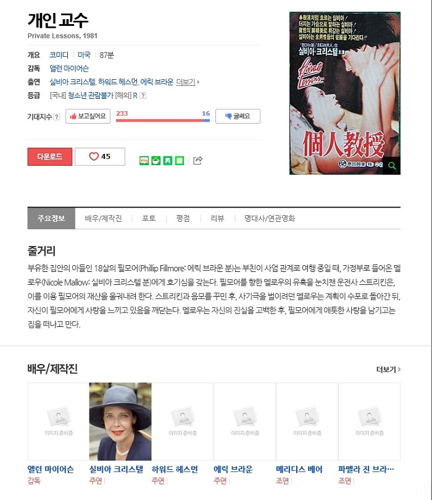Open director 앨런 마이어슨 link
The height and width of the screenshot is (500, 432).
[69, 69]
